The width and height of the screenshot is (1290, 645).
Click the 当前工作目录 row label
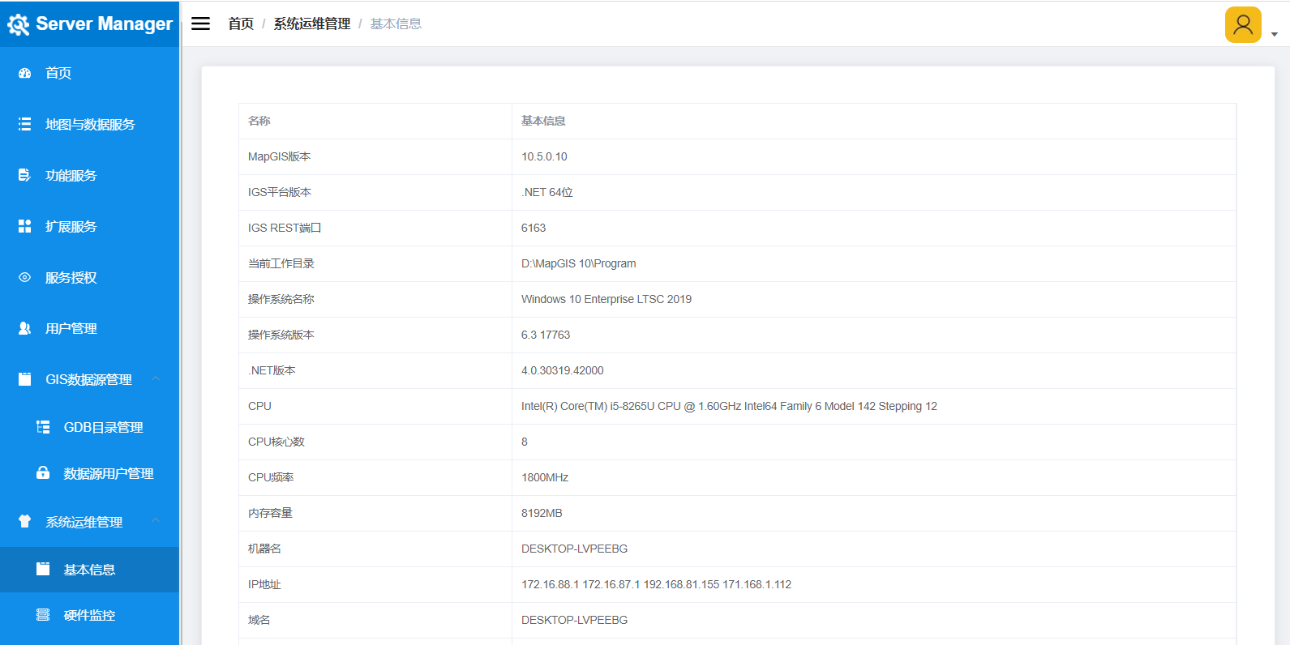click(x=281, y=263)
